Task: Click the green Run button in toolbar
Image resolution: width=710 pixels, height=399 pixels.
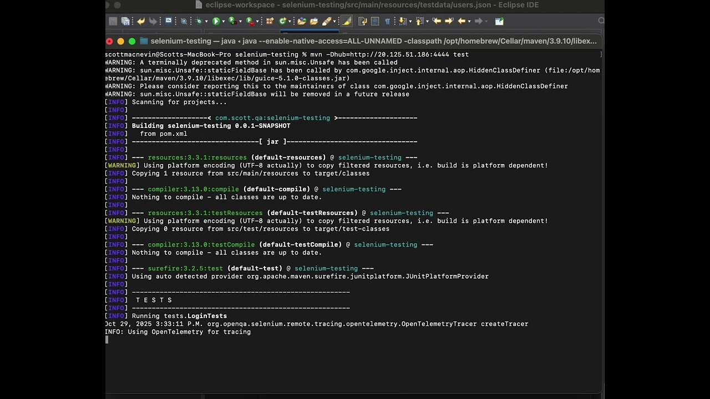Action: pyautogui.click(x=216, y=21)
